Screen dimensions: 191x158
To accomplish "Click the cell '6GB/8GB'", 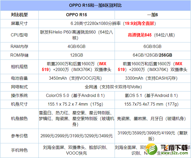I will [x=153, y=46].
